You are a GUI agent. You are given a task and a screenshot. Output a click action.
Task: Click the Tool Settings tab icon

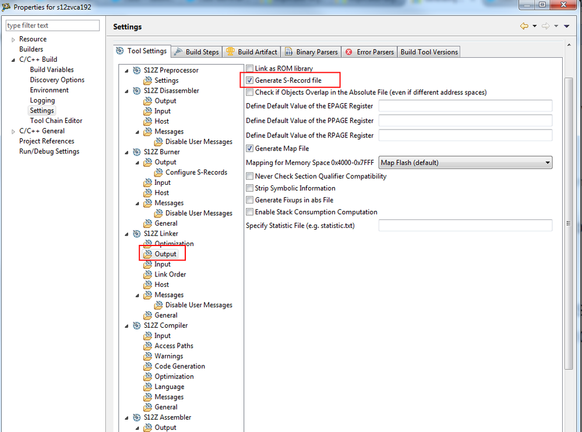click(120, 51)
